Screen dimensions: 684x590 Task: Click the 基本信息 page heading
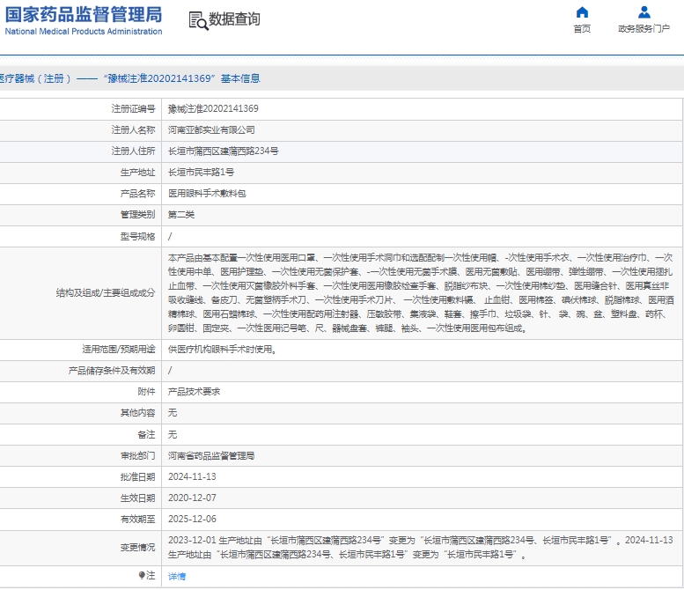240,78
